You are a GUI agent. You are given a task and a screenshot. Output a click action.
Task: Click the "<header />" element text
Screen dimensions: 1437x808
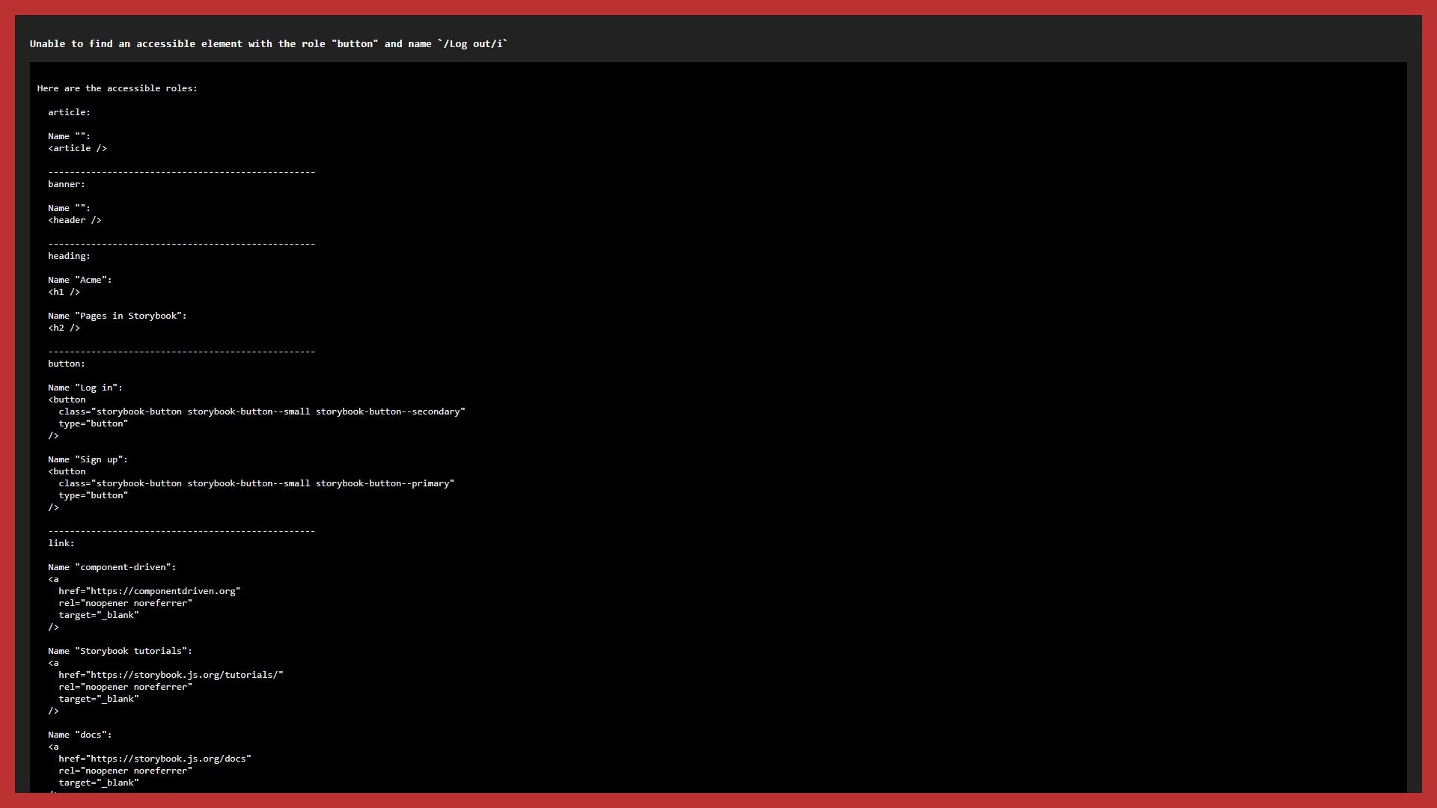pos(75,220)
